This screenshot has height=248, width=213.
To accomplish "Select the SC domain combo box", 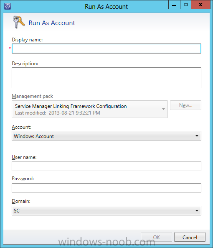I will click(x=106, y=210).
